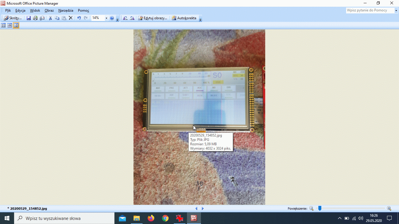Image resolution: width=399 pixels, height=224 pixels.
Task: Open the 14% zoom dropdown
Action: pyautogui.click(x=106, y=18)
